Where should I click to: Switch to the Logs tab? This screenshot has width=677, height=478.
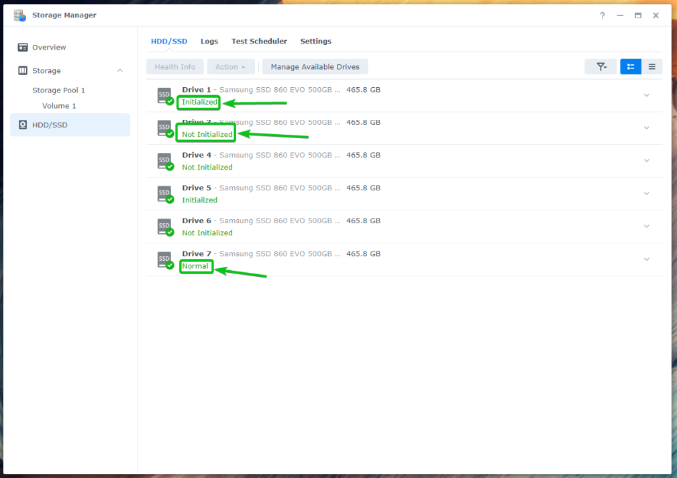(x=209, y=42)
